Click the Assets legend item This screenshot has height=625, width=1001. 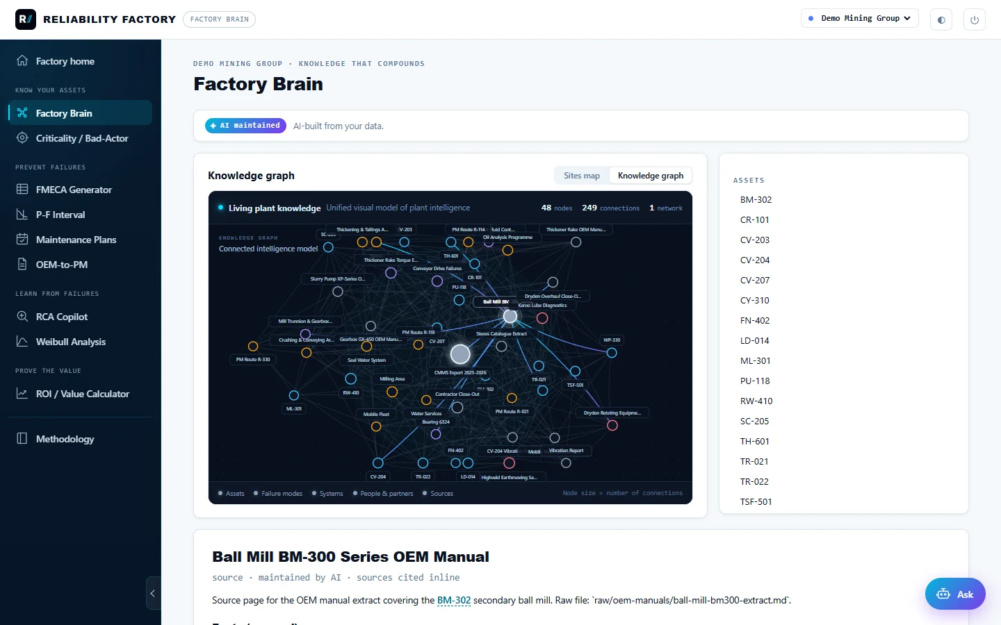tap(231, 494)
